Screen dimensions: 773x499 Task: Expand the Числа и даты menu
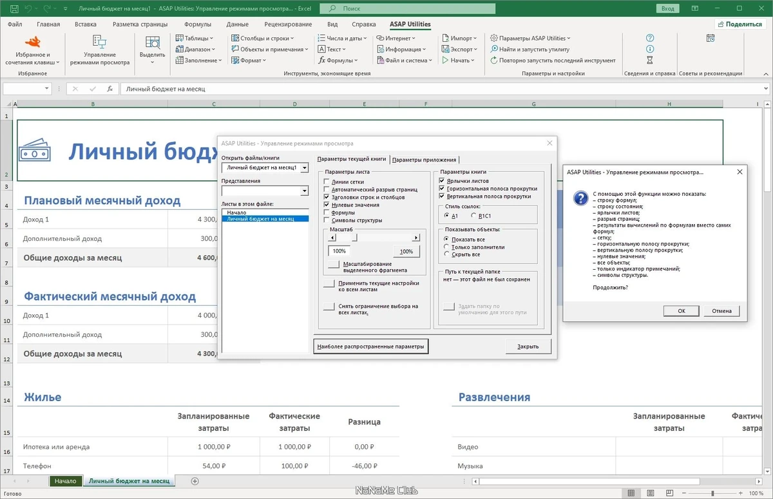(343, 38)
